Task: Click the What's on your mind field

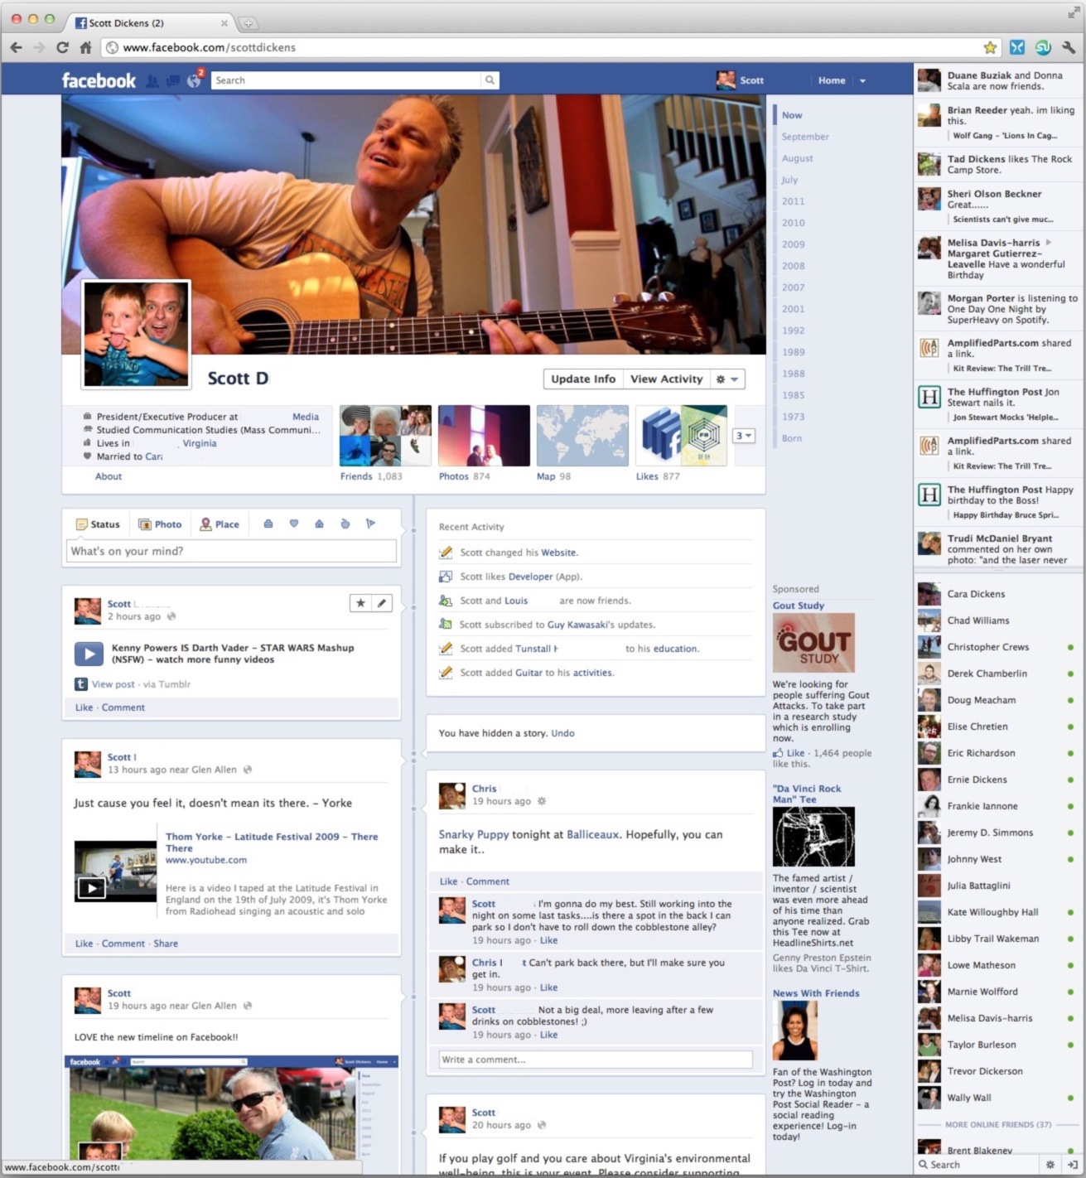Action: [x=231, y=551]
